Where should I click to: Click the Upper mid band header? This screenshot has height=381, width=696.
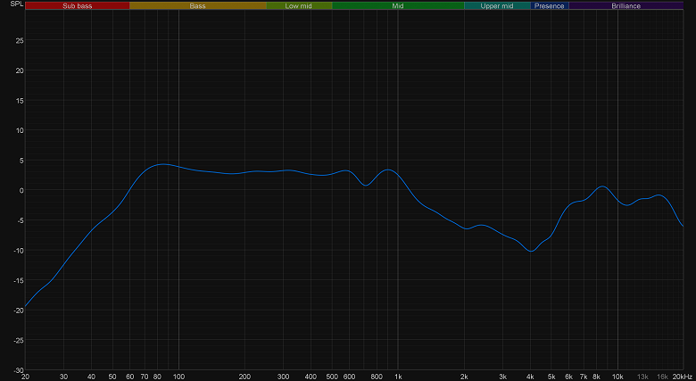pyautogui.click(x=497, y=5)
